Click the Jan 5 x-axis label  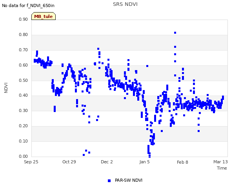[145, 162]
